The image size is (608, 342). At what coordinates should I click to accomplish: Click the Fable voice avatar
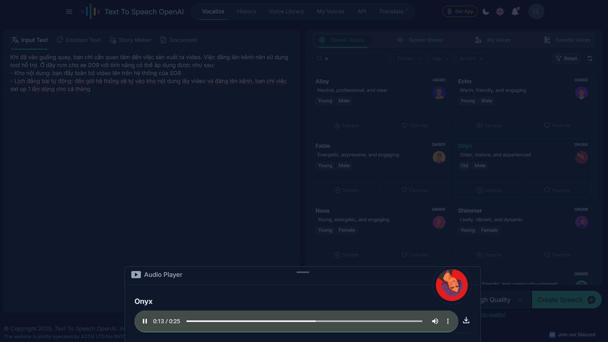[x=439, y=157]
